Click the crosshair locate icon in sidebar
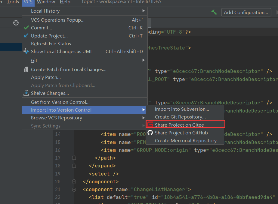278x204 pixels. click(x=16, y=23)
